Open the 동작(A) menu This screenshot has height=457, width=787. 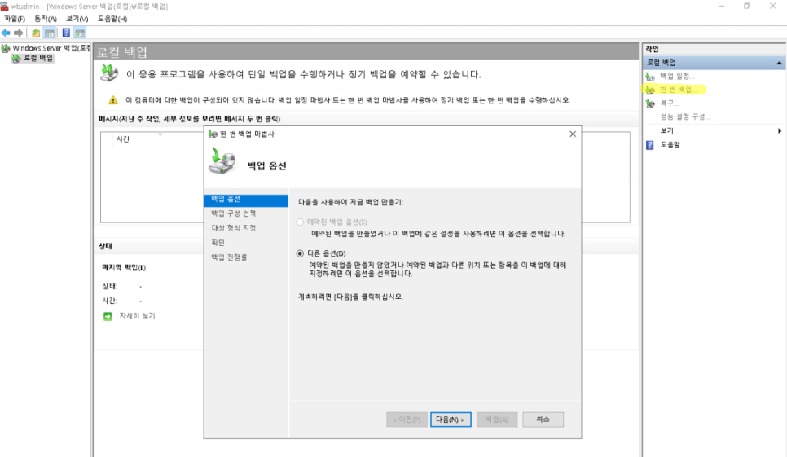(45, 18)
